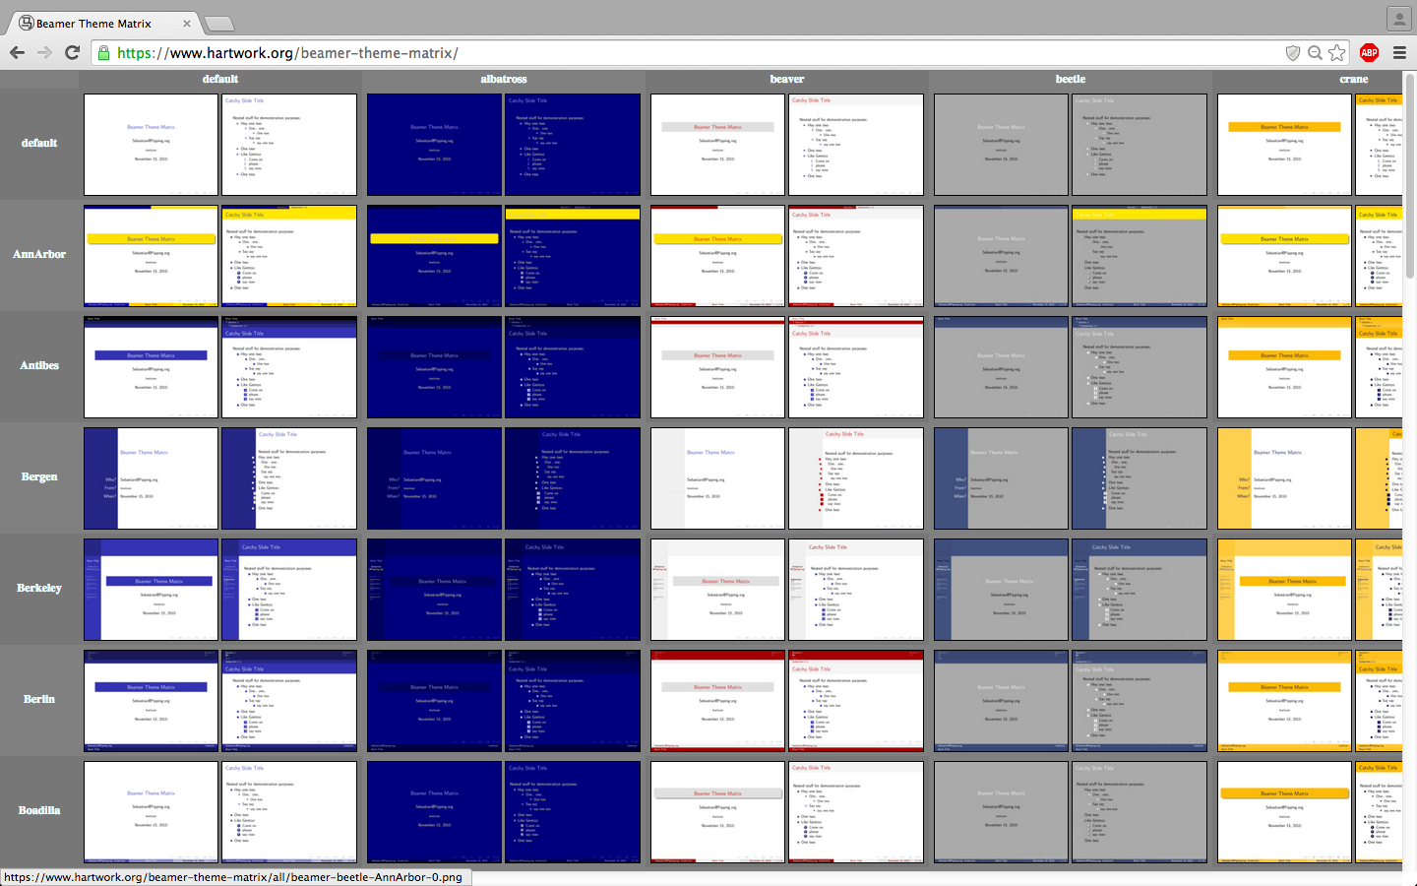Click the 'default' row label
Screen dimensions: 1417x886
point(39,144)
